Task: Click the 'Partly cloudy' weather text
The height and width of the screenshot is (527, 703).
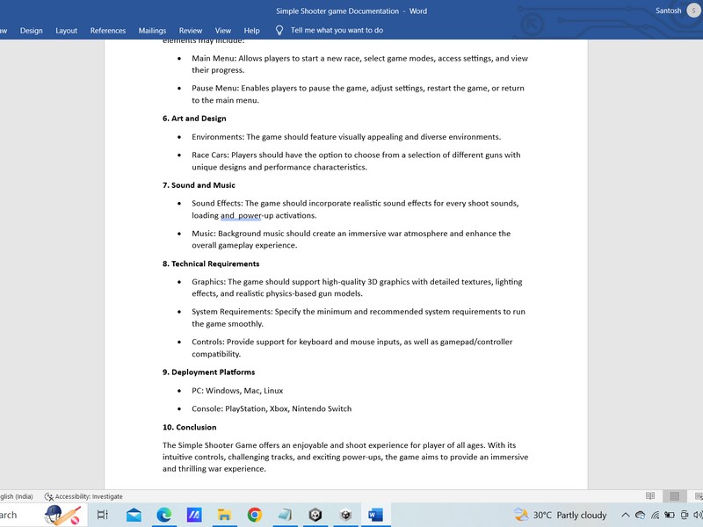Action: (x=582, y=516)
